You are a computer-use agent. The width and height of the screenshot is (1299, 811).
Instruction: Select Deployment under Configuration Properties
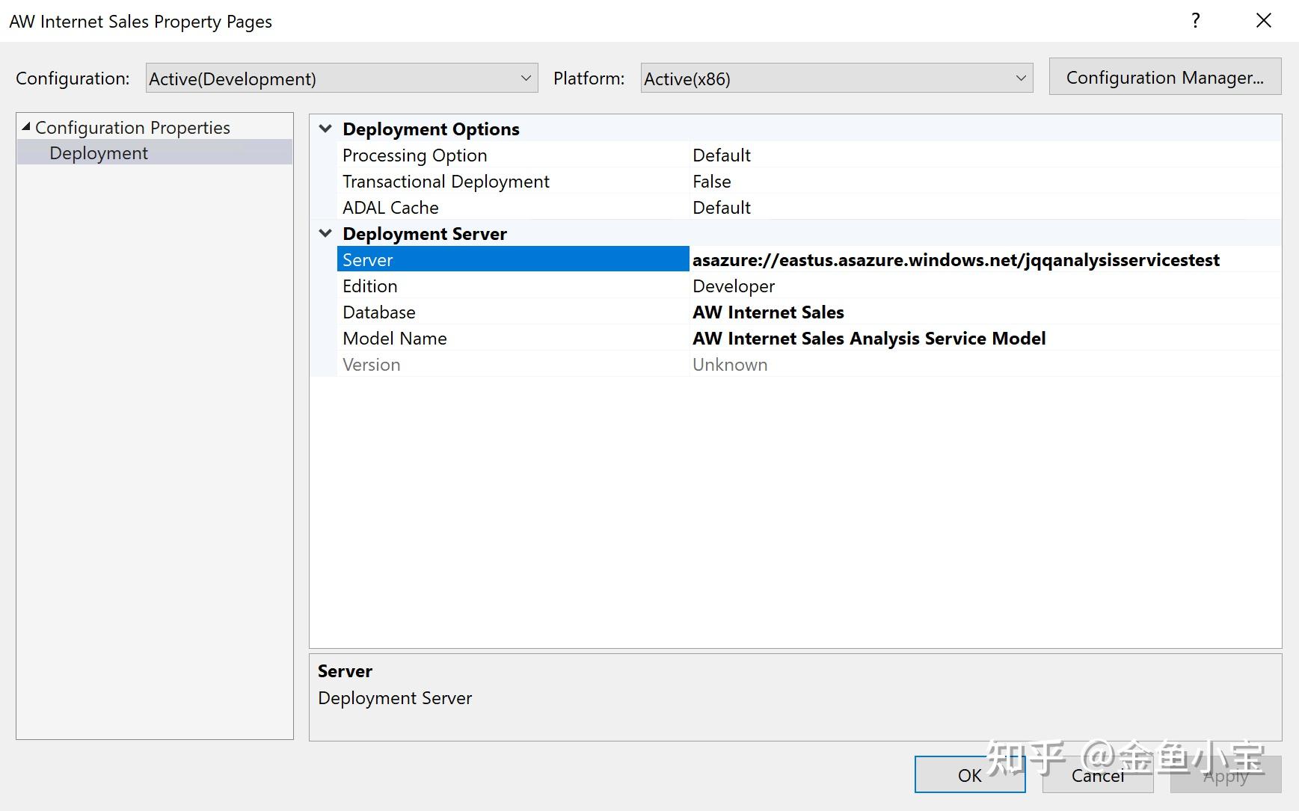(x=97, y=152)
